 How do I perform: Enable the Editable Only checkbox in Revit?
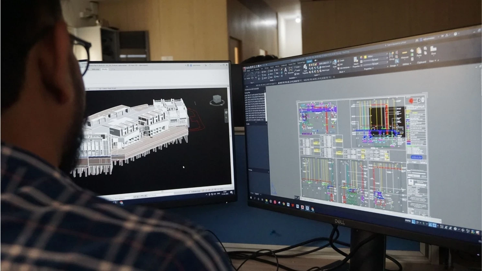pos(190,192)
